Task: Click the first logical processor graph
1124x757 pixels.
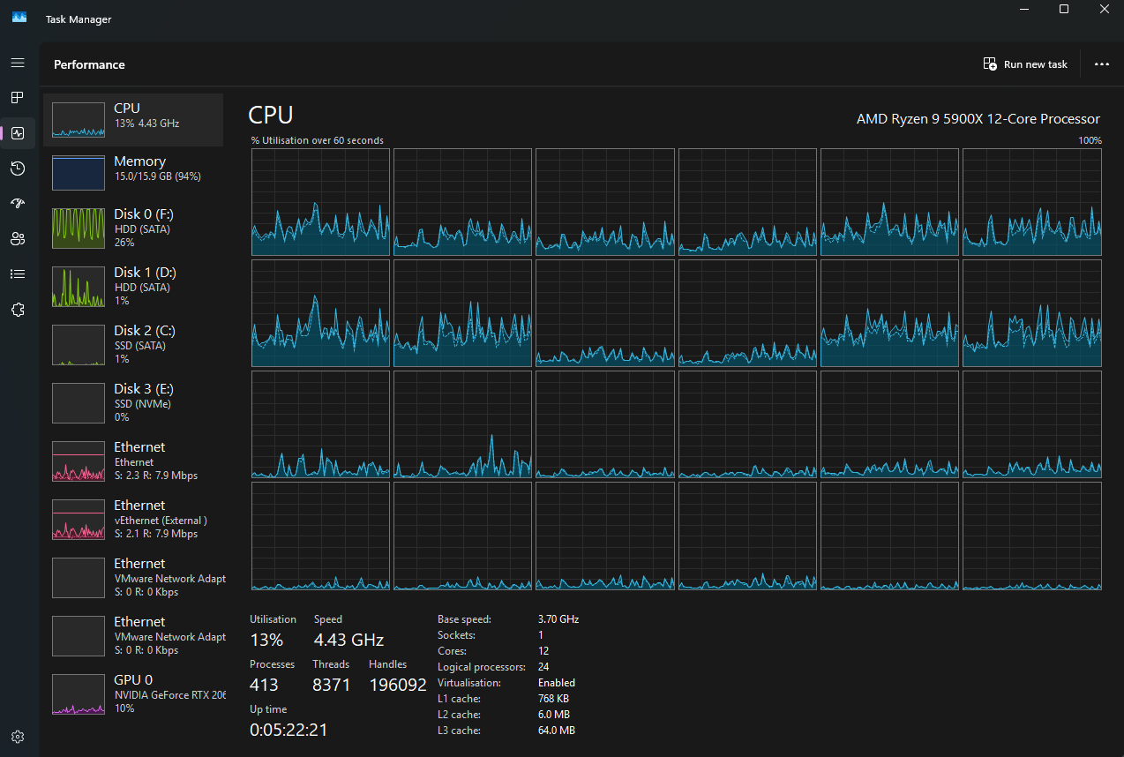Action: [x=320, y=202]
